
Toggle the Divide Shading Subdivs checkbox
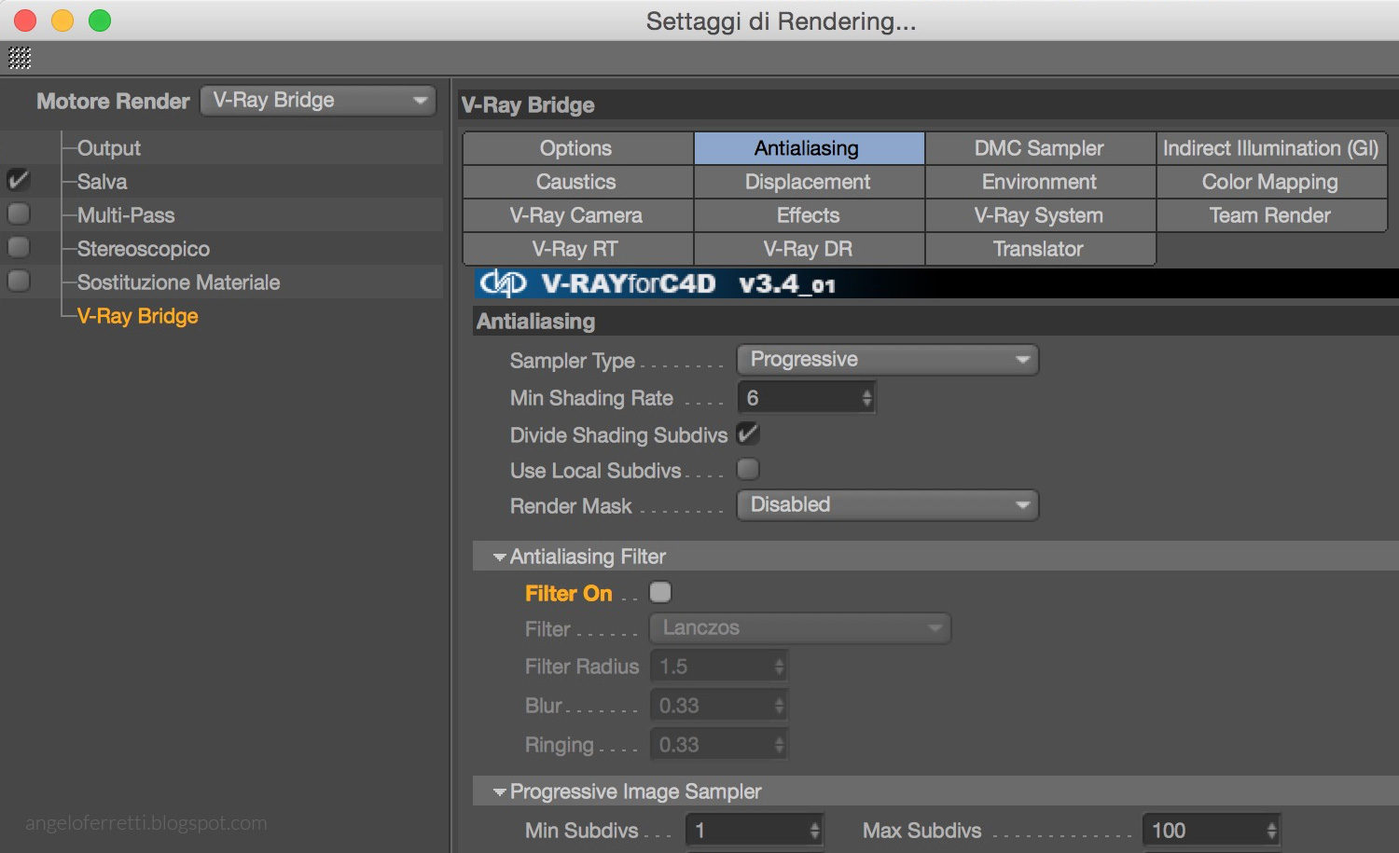748,433
